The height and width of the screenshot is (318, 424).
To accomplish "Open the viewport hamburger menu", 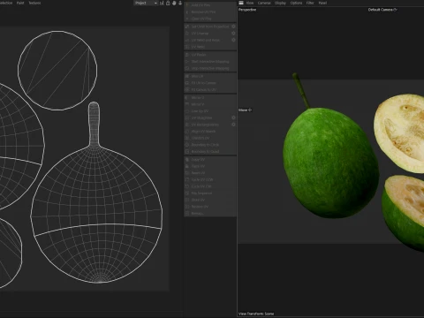I will coord(241,3).
